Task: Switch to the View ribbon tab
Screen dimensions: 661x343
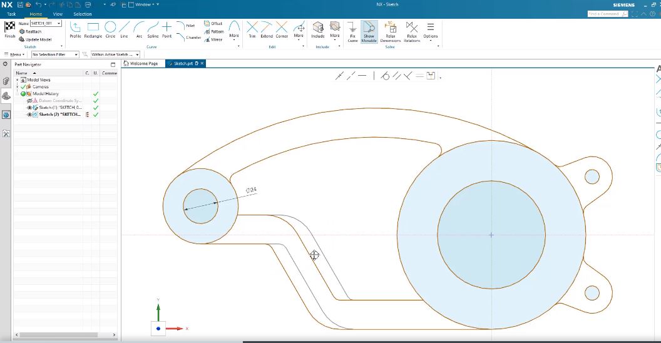Action: point(58,14)
